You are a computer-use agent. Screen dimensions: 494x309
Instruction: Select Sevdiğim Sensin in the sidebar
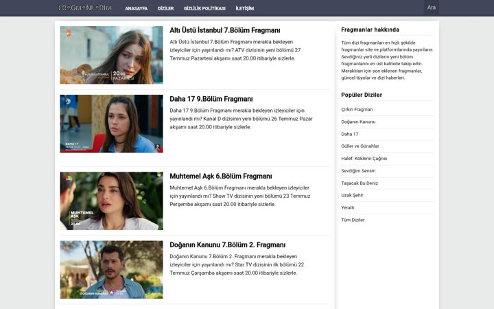358,170
